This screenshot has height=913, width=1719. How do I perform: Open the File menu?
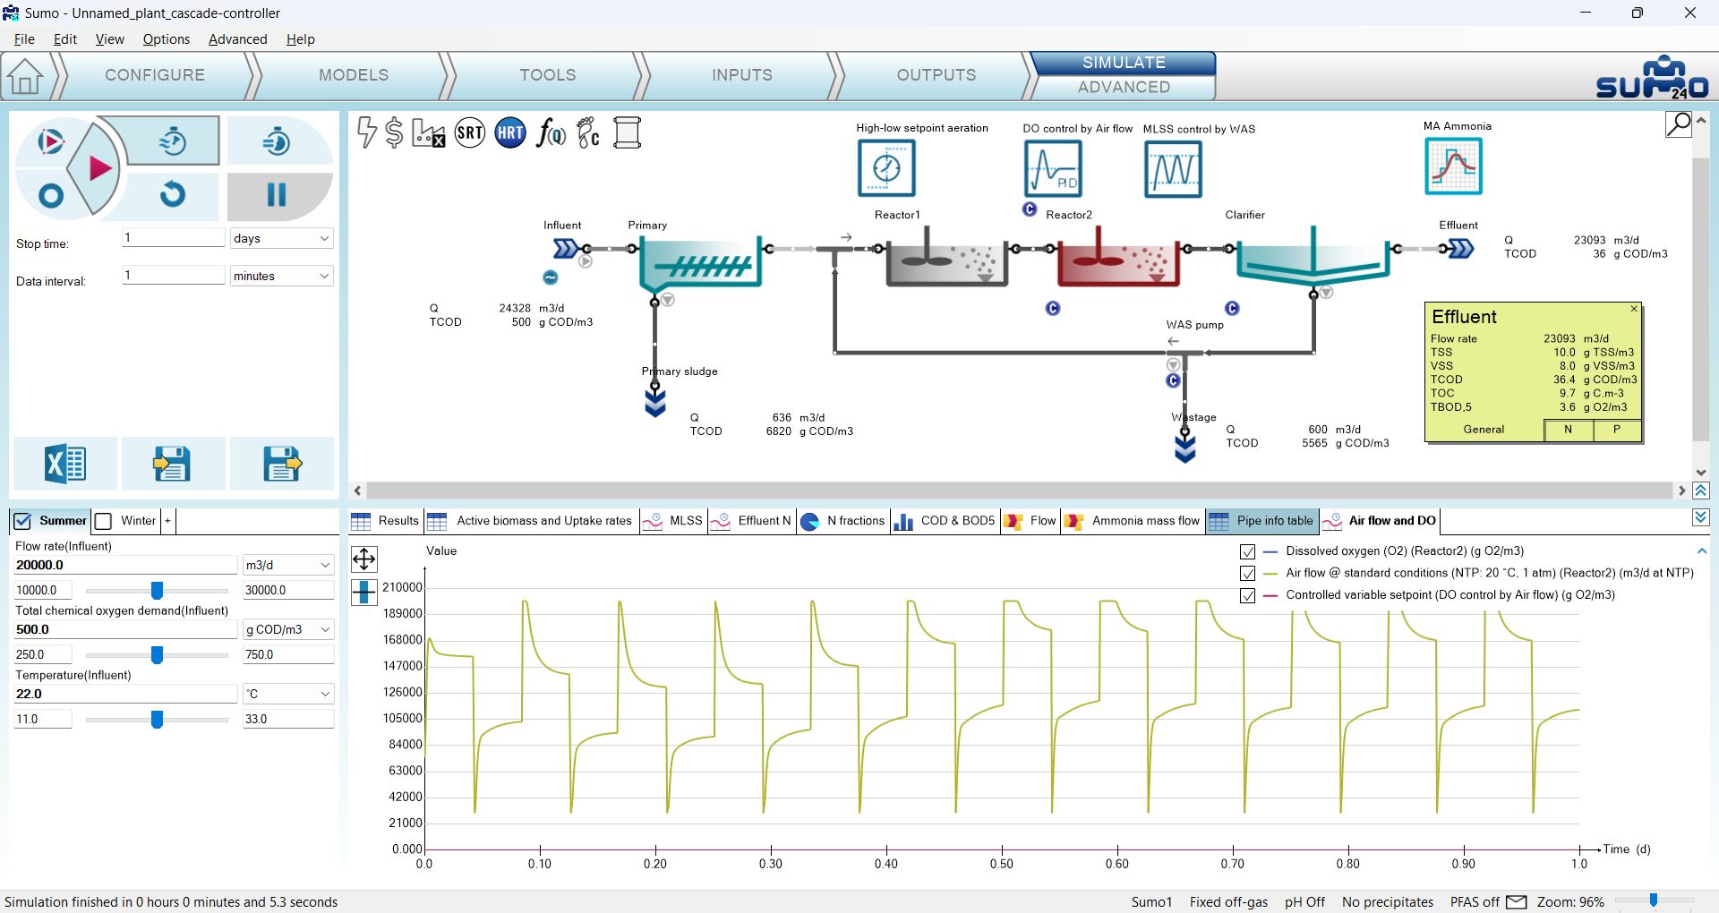[24, 39]
